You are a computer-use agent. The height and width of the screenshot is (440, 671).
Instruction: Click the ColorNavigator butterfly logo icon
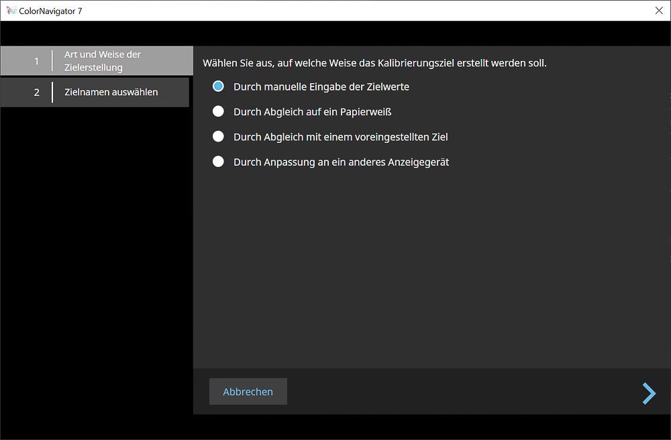(x=11, y=11)
